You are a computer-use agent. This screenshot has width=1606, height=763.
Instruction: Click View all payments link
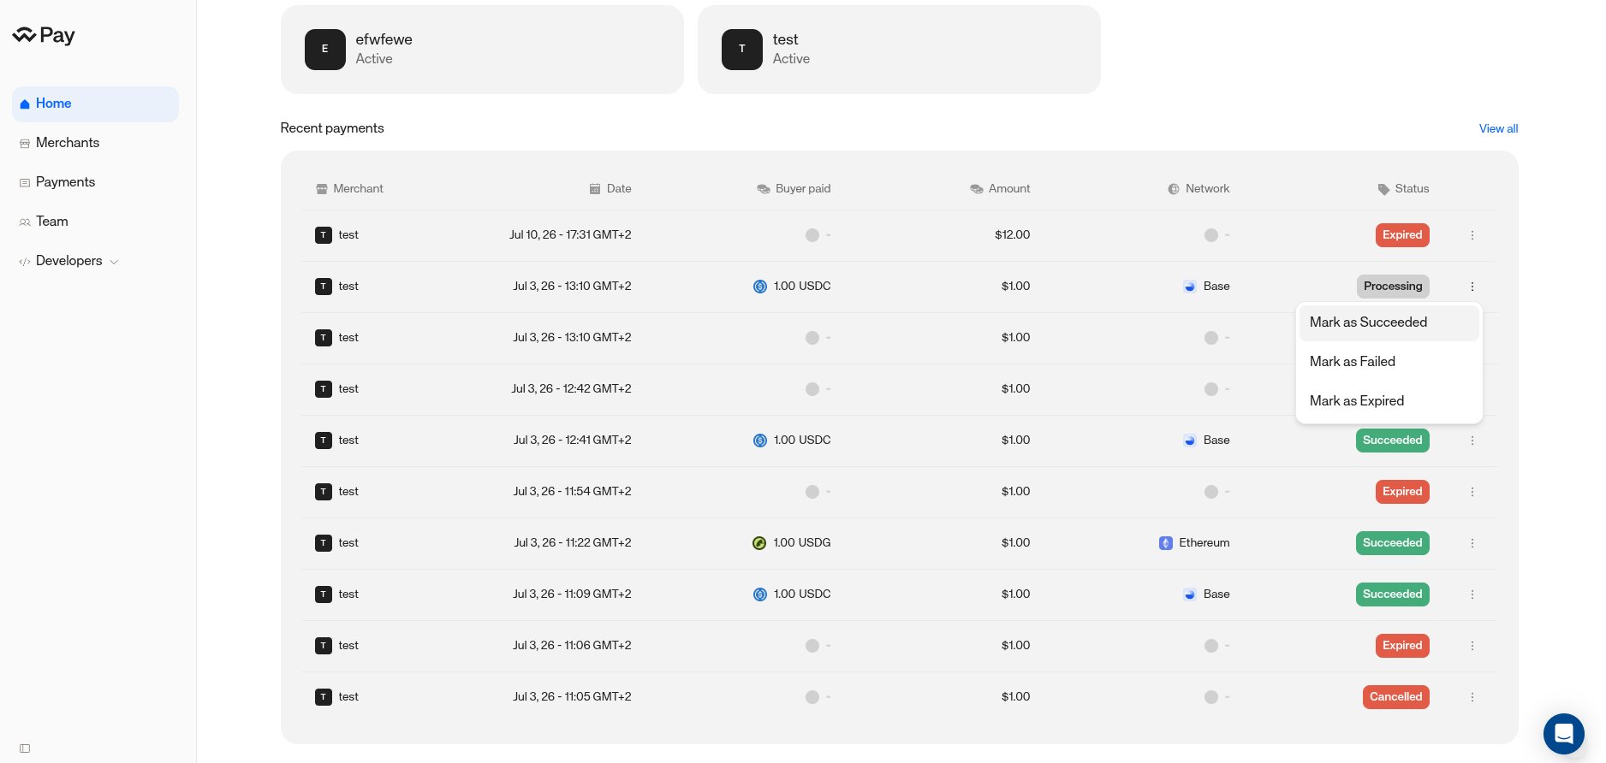1498,128
